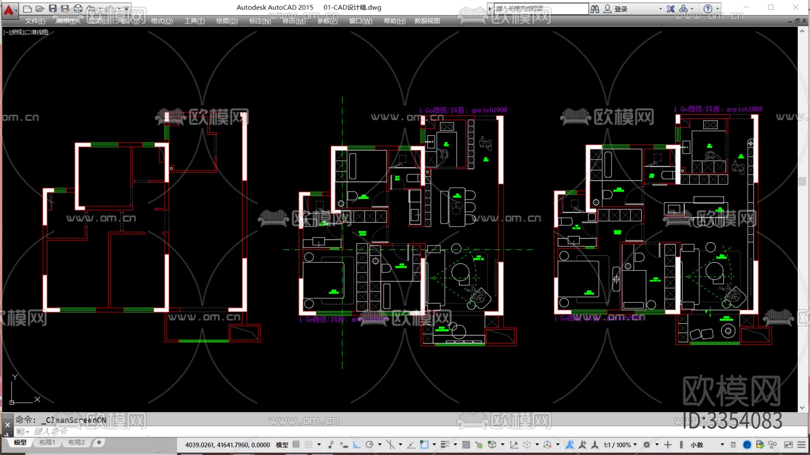Create a new drawing with New icon

pos(27,9)
